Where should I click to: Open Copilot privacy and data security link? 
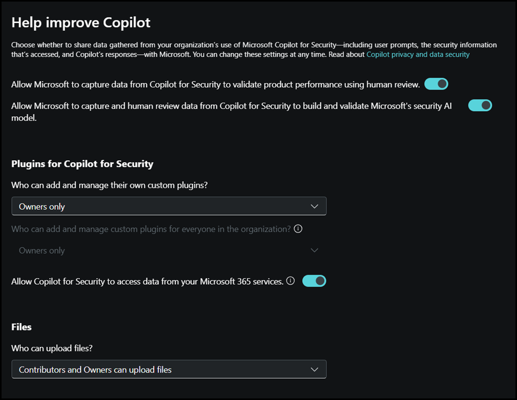tap(418, 54)
